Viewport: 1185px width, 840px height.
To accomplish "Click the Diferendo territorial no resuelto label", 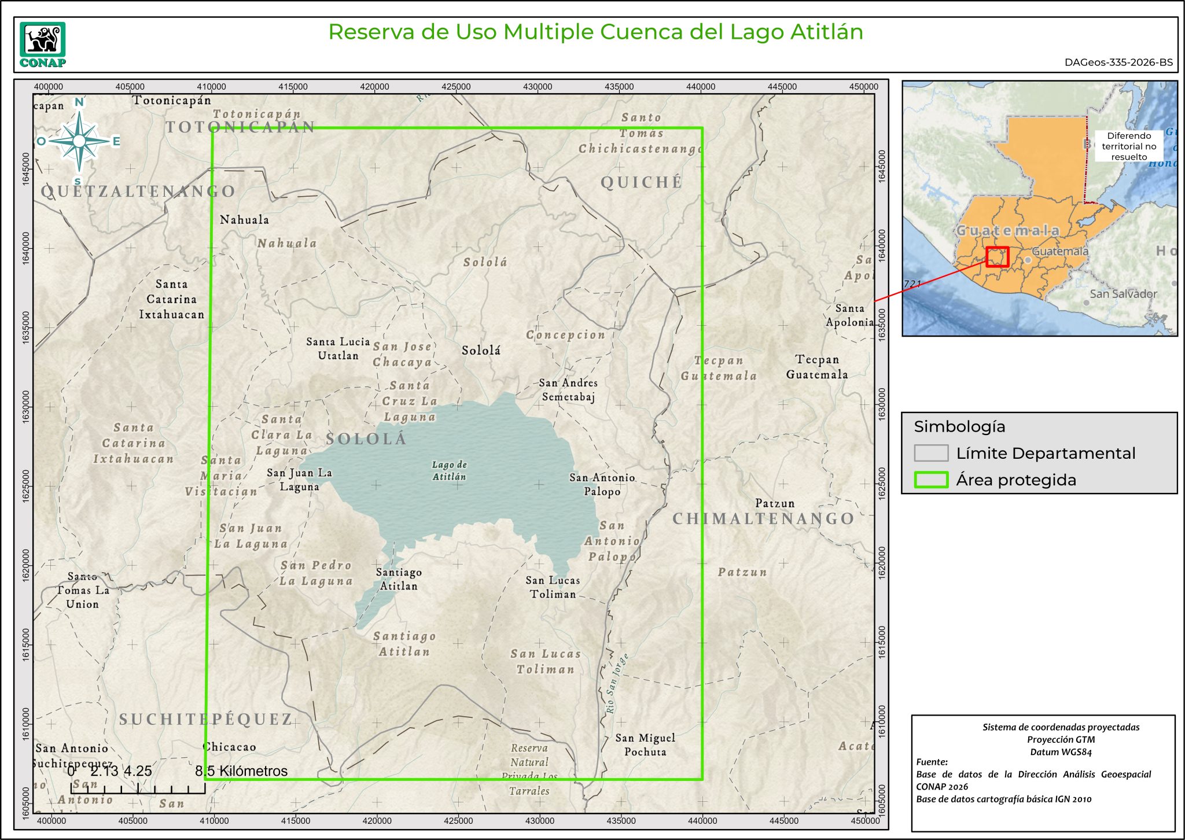I will 1128,146.
